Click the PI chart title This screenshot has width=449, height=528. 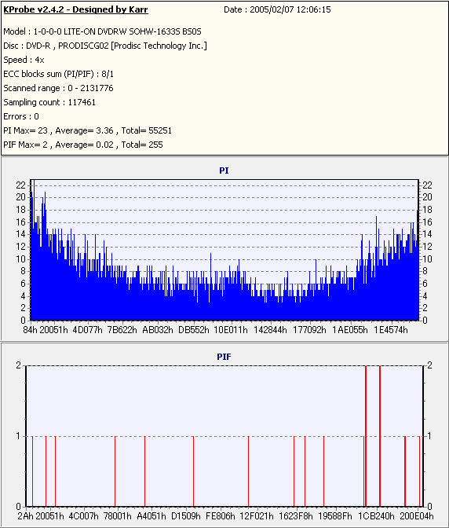[x=224, y=170]
